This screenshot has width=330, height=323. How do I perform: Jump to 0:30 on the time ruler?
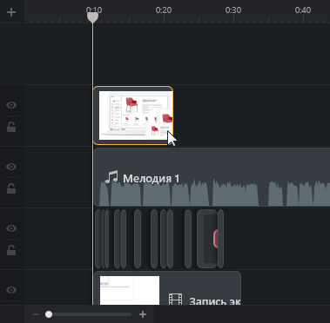[233, 10]
